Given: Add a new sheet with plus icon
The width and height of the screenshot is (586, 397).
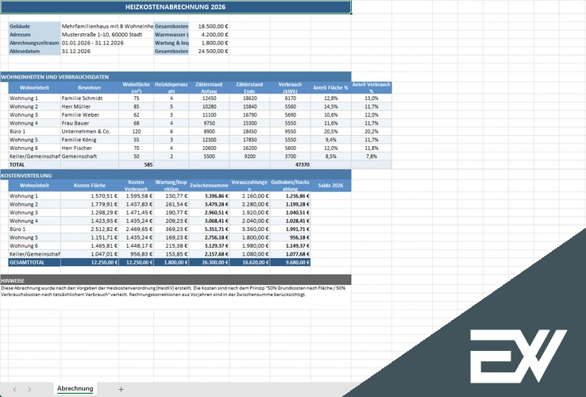Looking at the screenshot, I should click(x=121, y=389).
